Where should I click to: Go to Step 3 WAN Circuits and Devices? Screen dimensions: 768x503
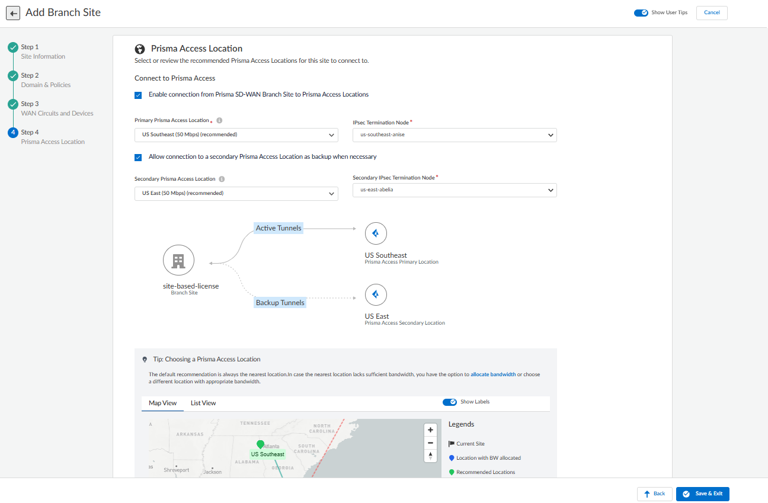[x=57, y=108]
